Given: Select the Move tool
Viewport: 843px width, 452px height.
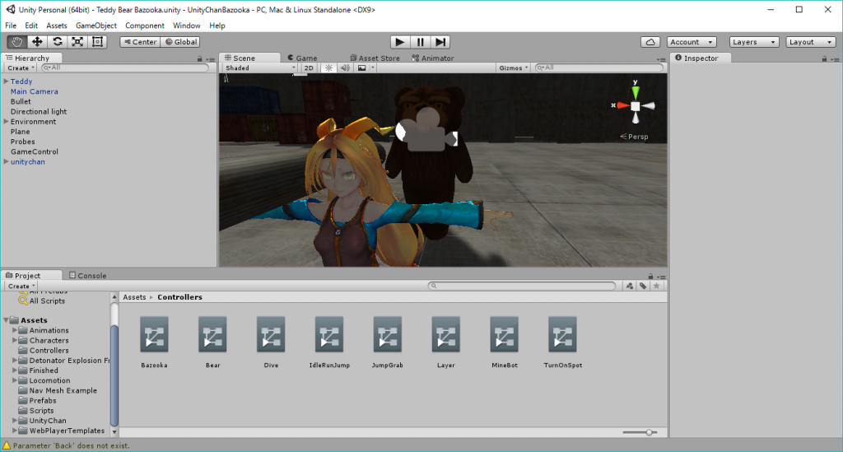Looking at the screenshot, I should point(37,41).
